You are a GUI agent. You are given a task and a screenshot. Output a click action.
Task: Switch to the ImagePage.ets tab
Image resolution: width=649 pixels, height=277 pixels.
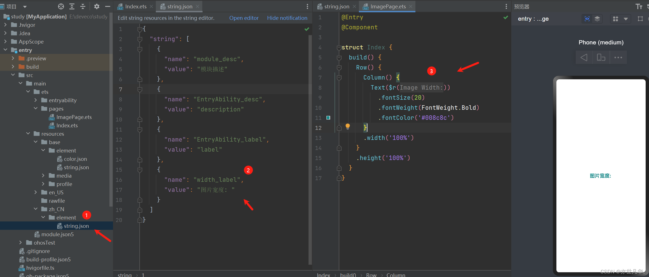(x=388, y=6)
